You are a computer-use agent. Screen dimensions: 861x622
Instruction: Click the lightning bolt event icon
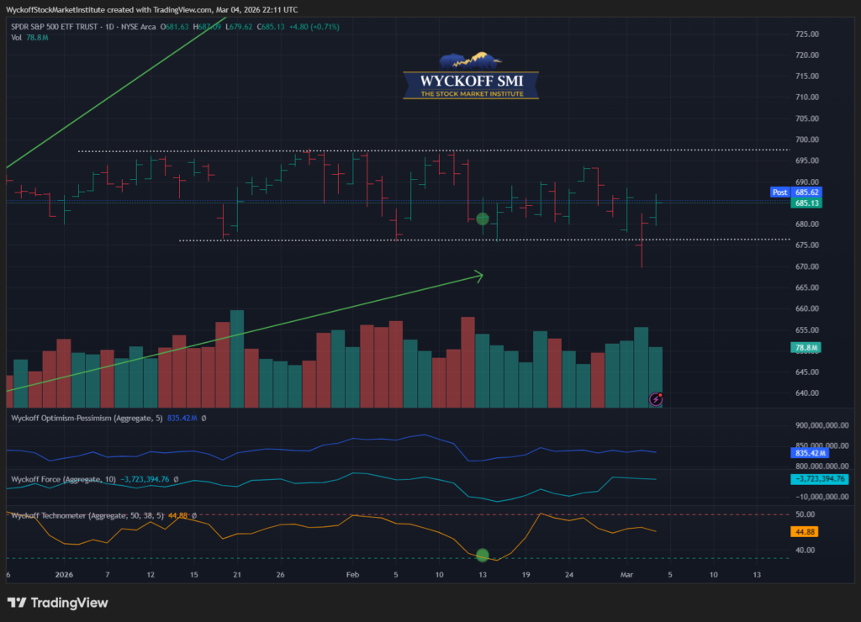pyautogui.click(x=656, y=399)
